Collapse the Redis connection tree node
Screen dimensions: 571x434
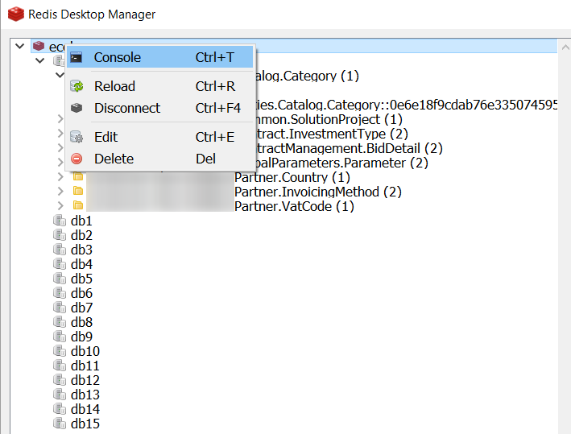pyautogui.click(x=19, y=46)
